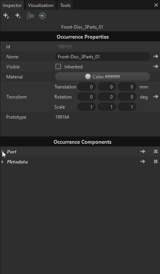Viewport: 160px width, 274px height.
Task: Click the add property plus-p icon
Action: [x=6, y=16]
